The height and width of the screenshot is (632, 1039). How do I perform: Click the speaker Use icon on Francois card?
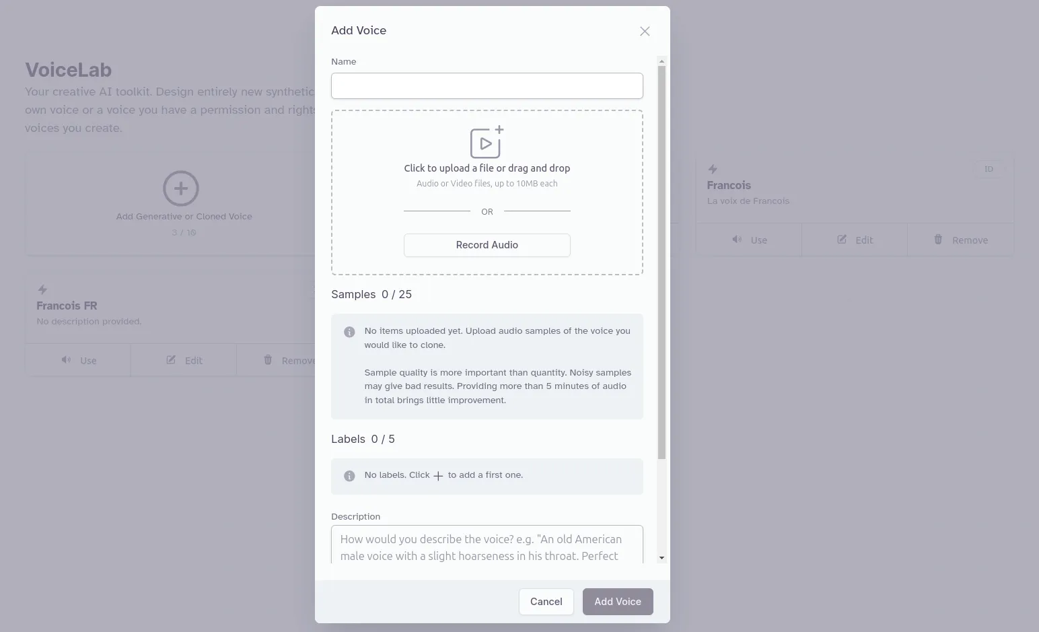(737, 240)
